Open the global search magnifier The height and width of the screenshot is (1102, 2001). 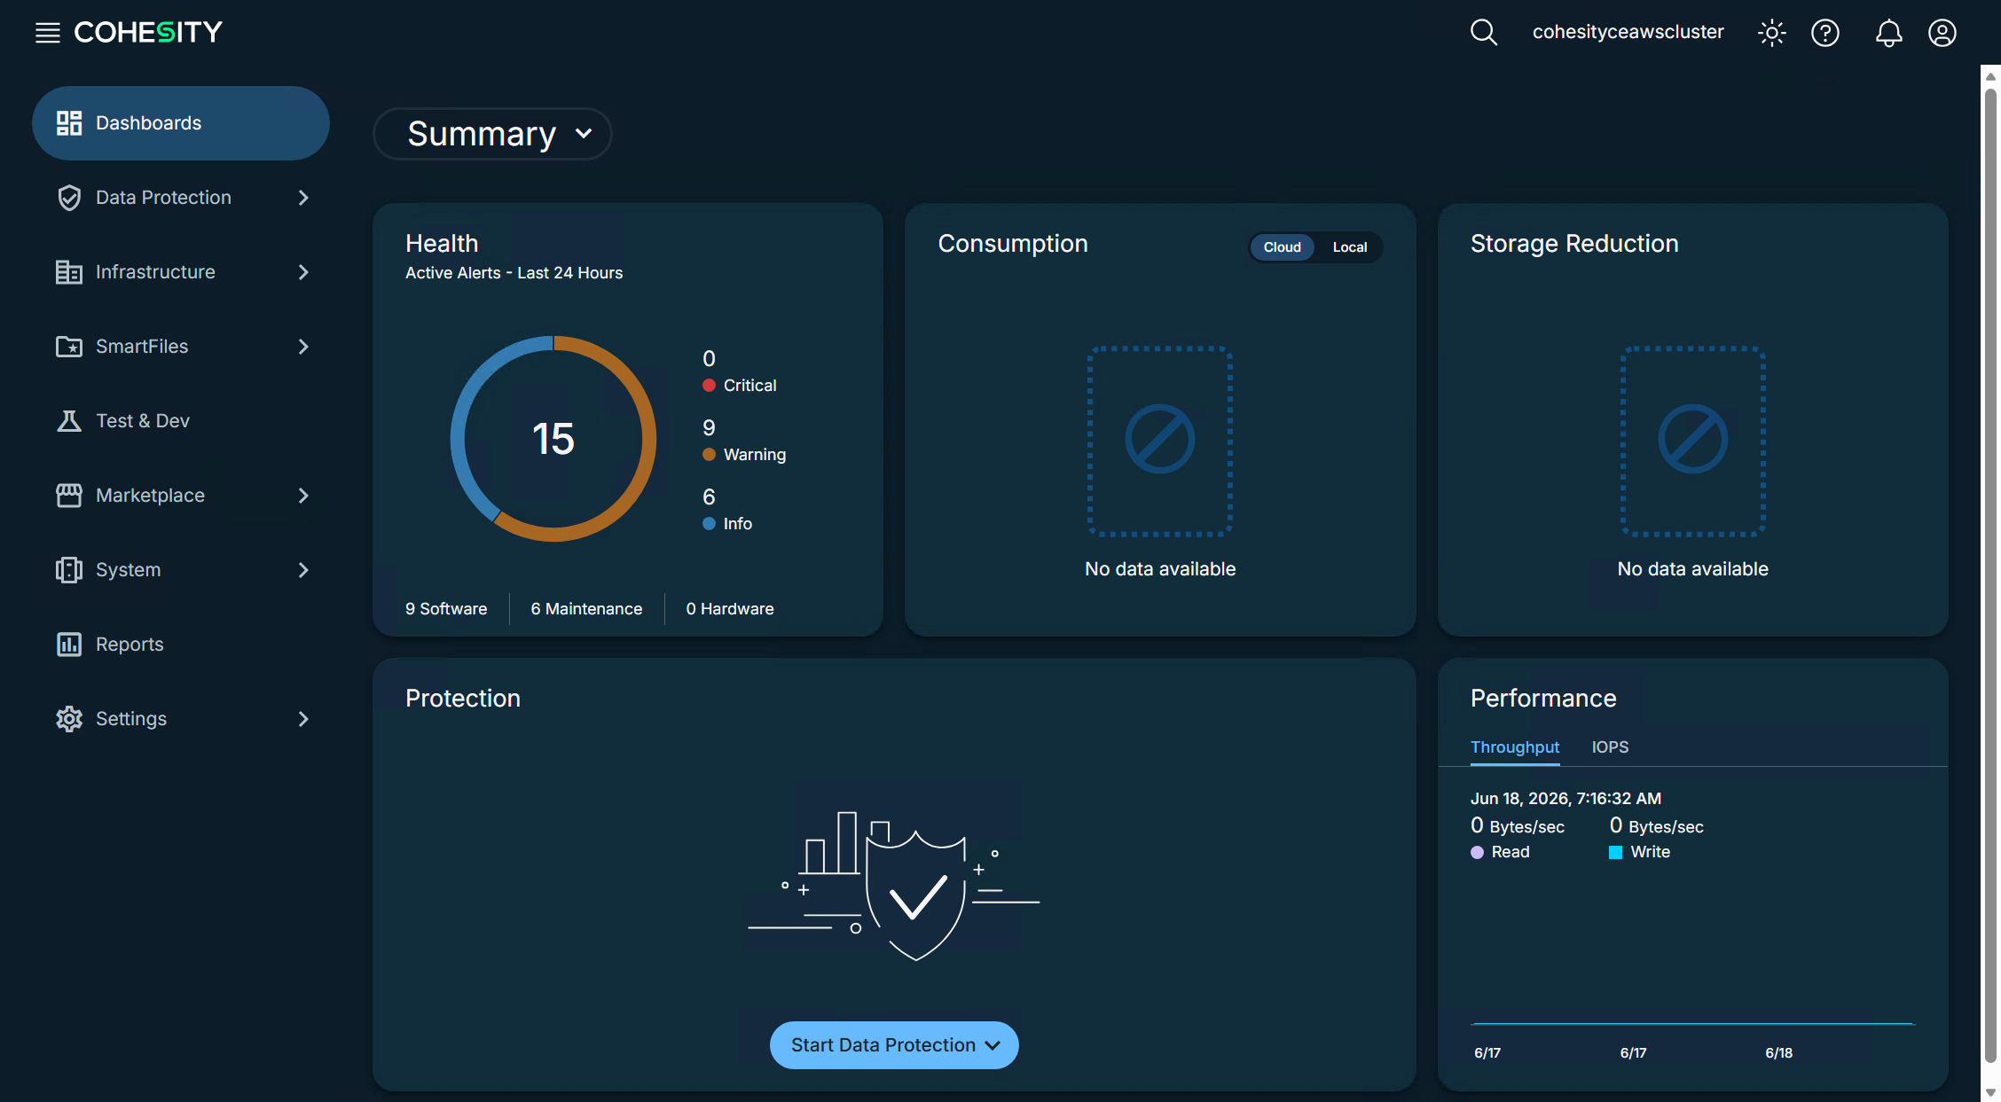(1484, 33)
